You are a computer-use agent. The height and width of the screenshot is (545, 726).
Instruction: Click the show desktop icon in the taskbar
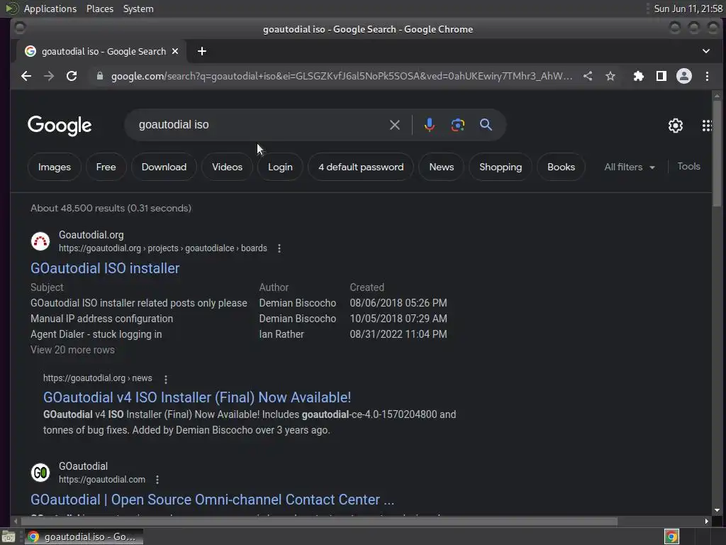9,536
